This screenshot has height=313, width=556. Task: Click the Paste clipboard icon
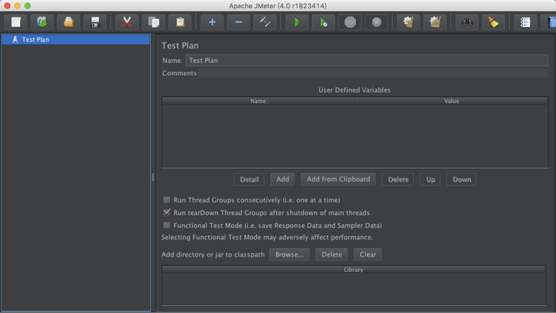(180, 22)
